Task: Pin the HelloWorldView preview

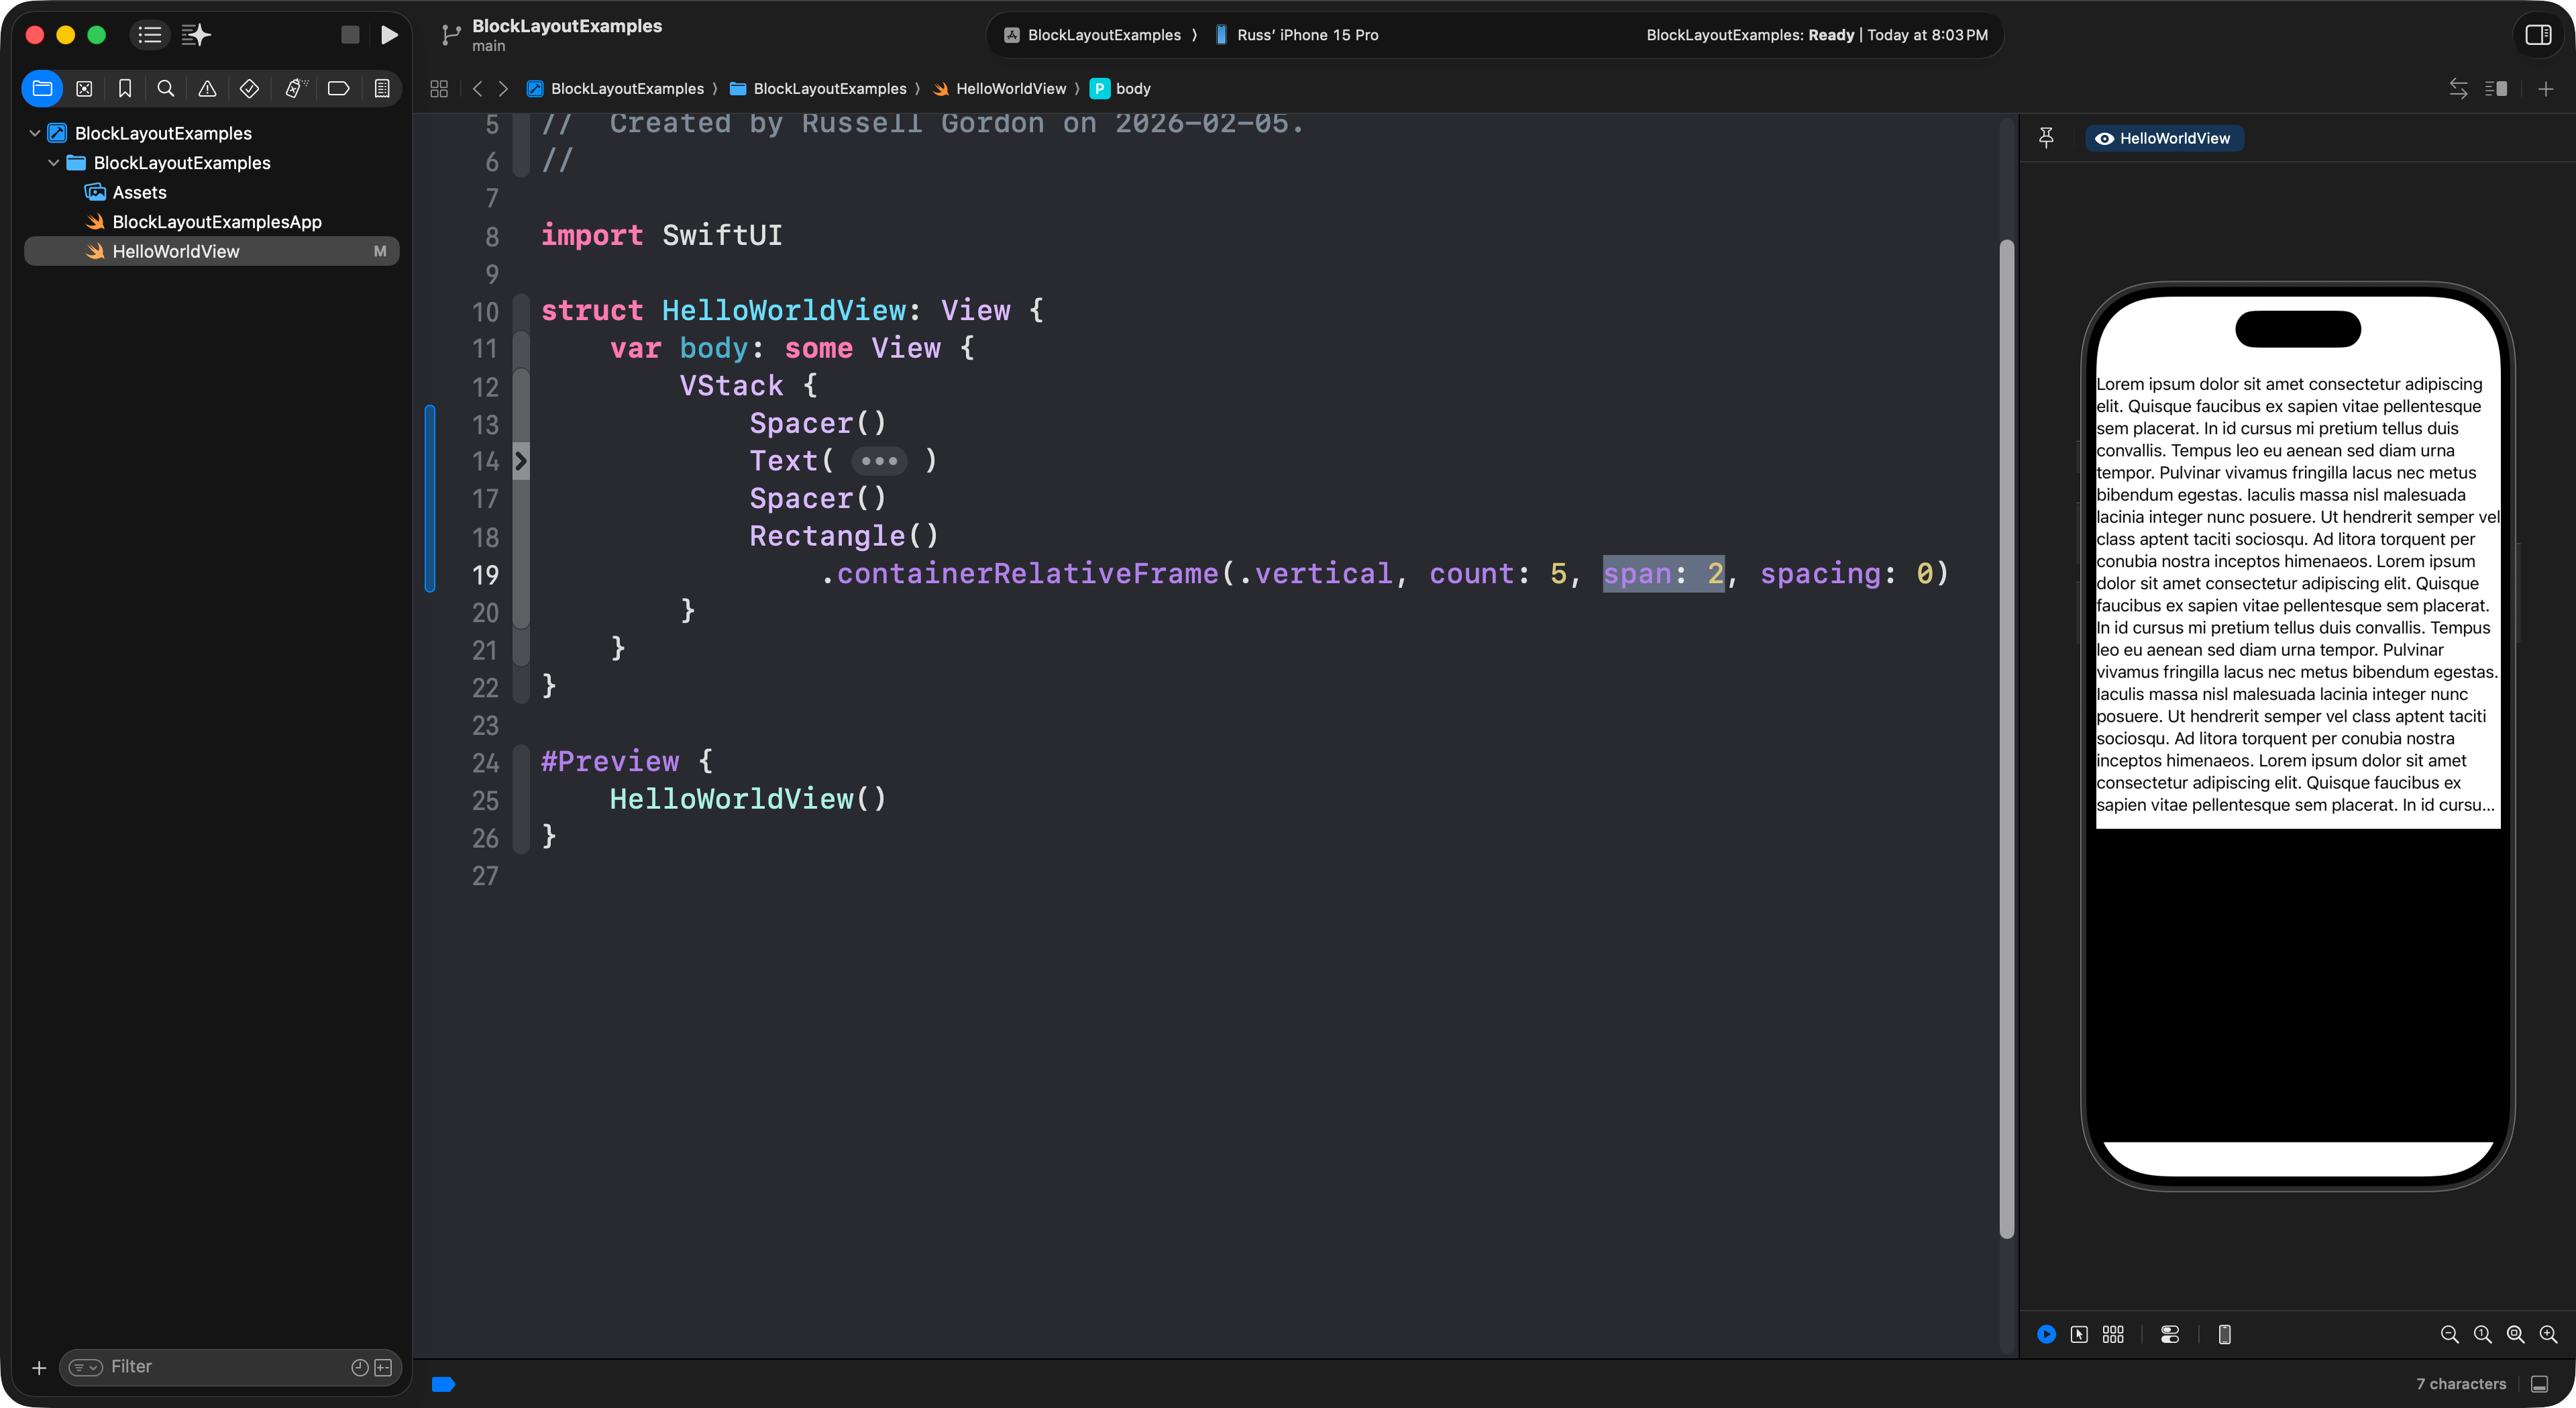Action: click(2046, 138)
